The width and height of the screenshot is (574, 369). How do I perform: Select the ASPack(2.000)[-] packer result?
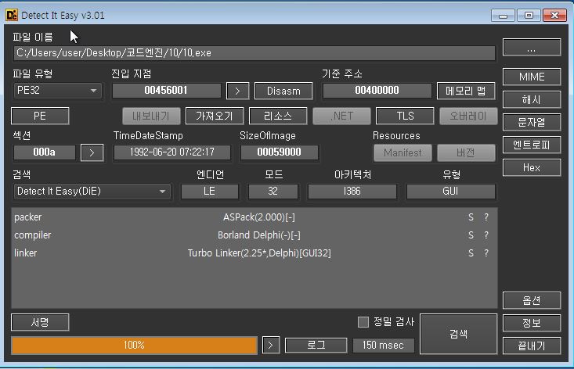259,217
